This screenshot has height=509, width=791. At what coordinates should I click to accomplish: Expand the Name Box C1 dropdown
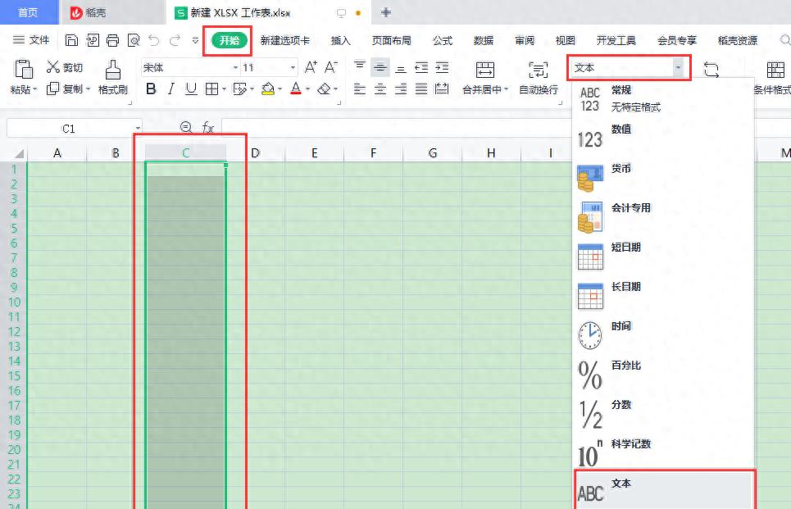pos(138,129)
